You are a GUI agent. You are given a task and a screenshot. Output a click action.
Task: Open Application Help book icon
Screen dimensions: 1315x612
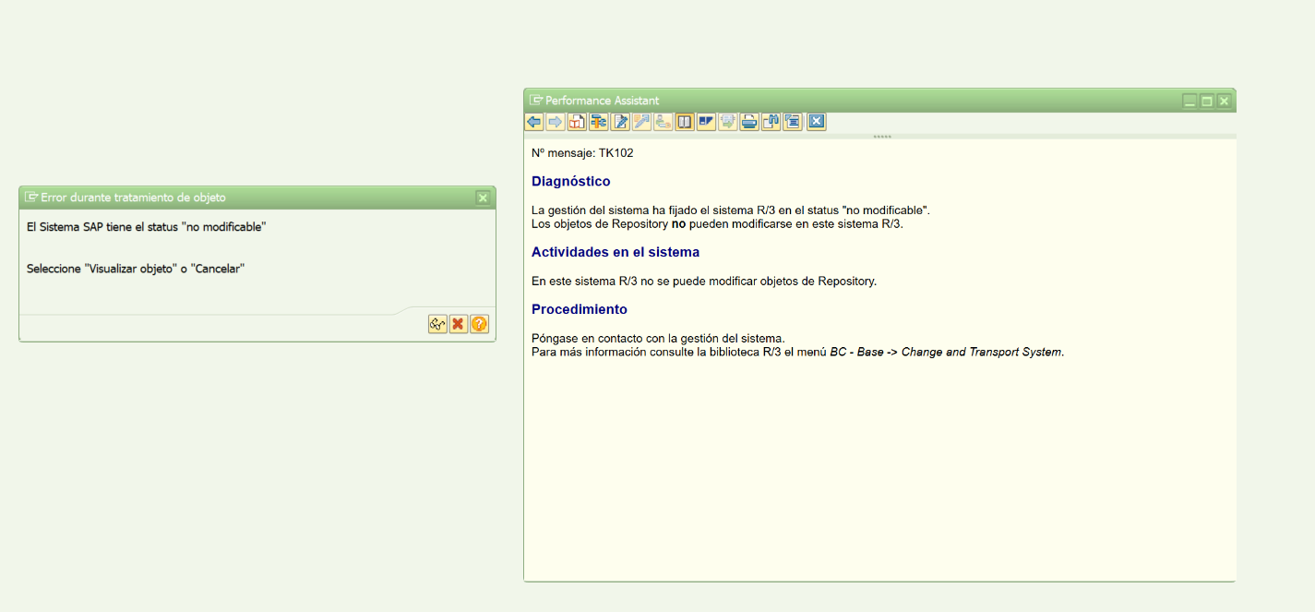tap(577, 122)
